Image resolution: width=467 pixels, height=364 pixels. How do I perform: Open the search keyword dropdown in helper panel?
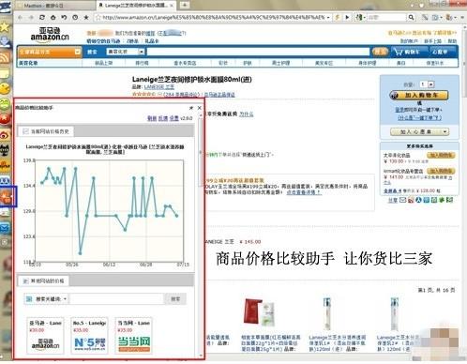tap(65, 299)
